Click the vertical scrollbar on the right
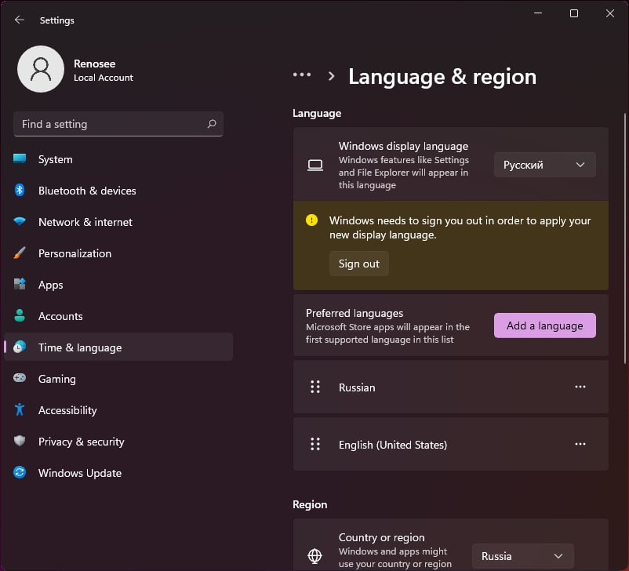Viewport: 629px width, 571px height. coord(624,238)
